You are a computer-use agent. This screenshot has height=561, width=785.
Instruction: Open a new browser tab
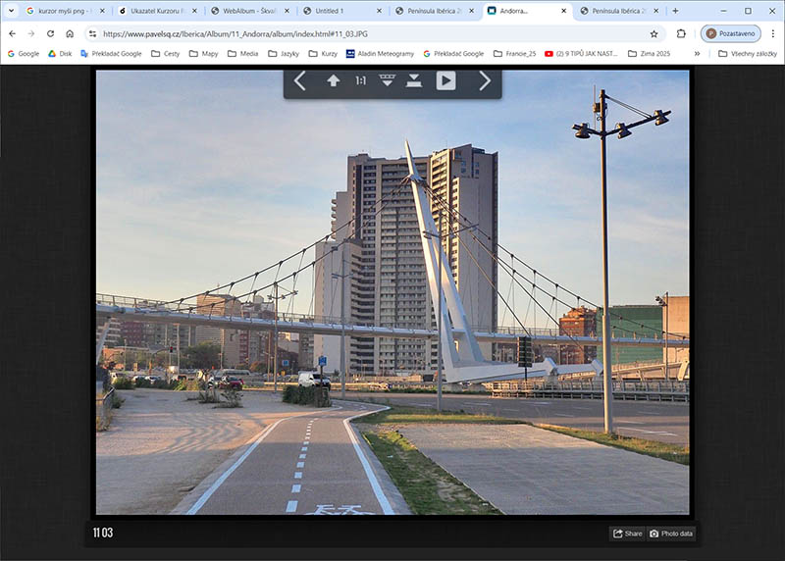(675, 11)
